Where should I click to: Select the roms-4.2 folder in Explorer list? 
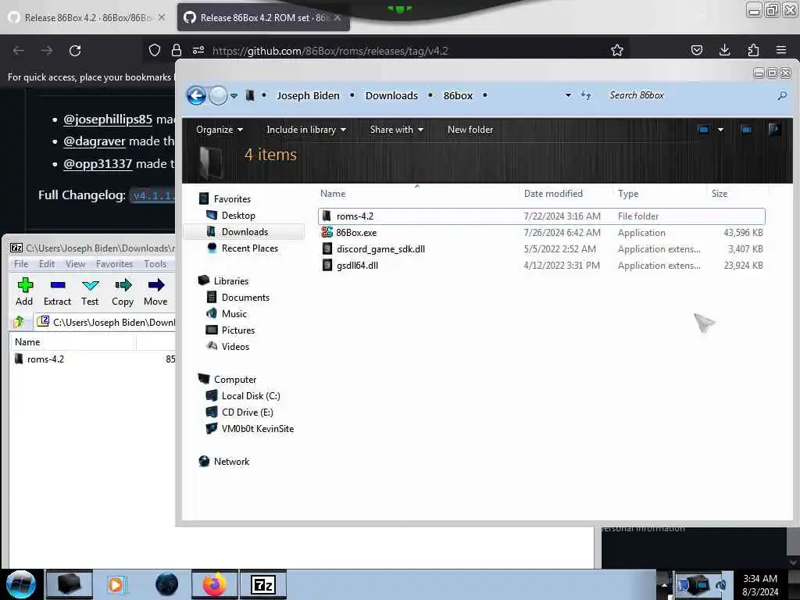(541, 216)
